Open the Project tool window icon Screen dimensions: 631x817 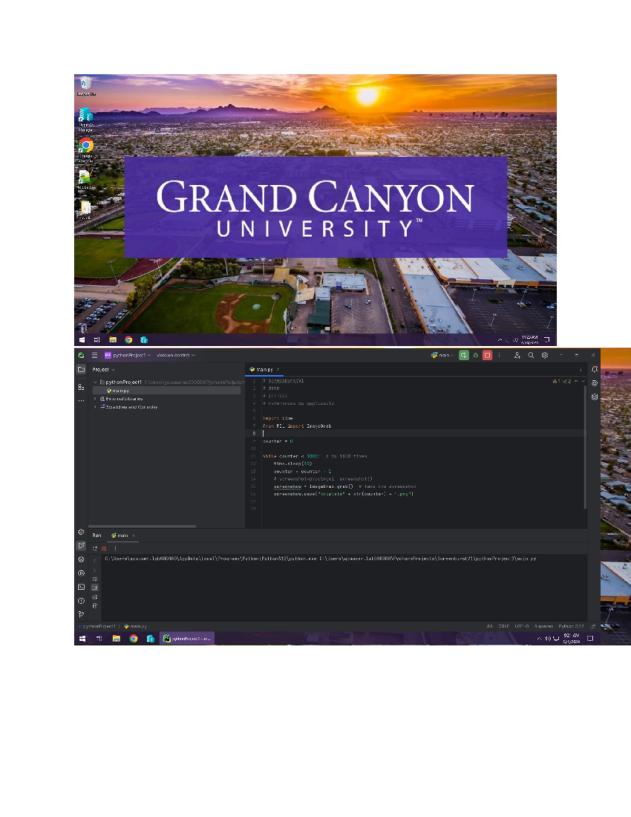(81, 370)
